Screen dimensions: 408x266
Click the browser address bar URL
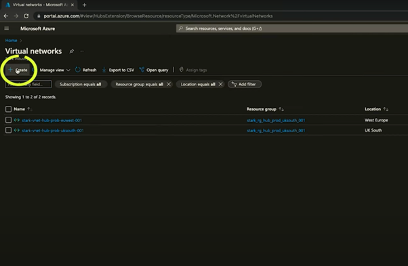click(x=158, y=16)
